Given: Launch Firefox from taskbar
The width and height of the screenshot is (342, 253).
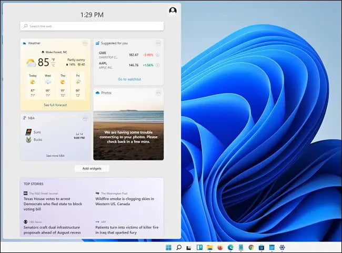Looking at the screenshot, I should (x=220, y=247).
